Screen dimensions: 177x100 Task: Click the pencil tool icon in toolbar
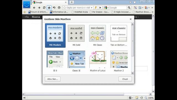pos(135,8)
